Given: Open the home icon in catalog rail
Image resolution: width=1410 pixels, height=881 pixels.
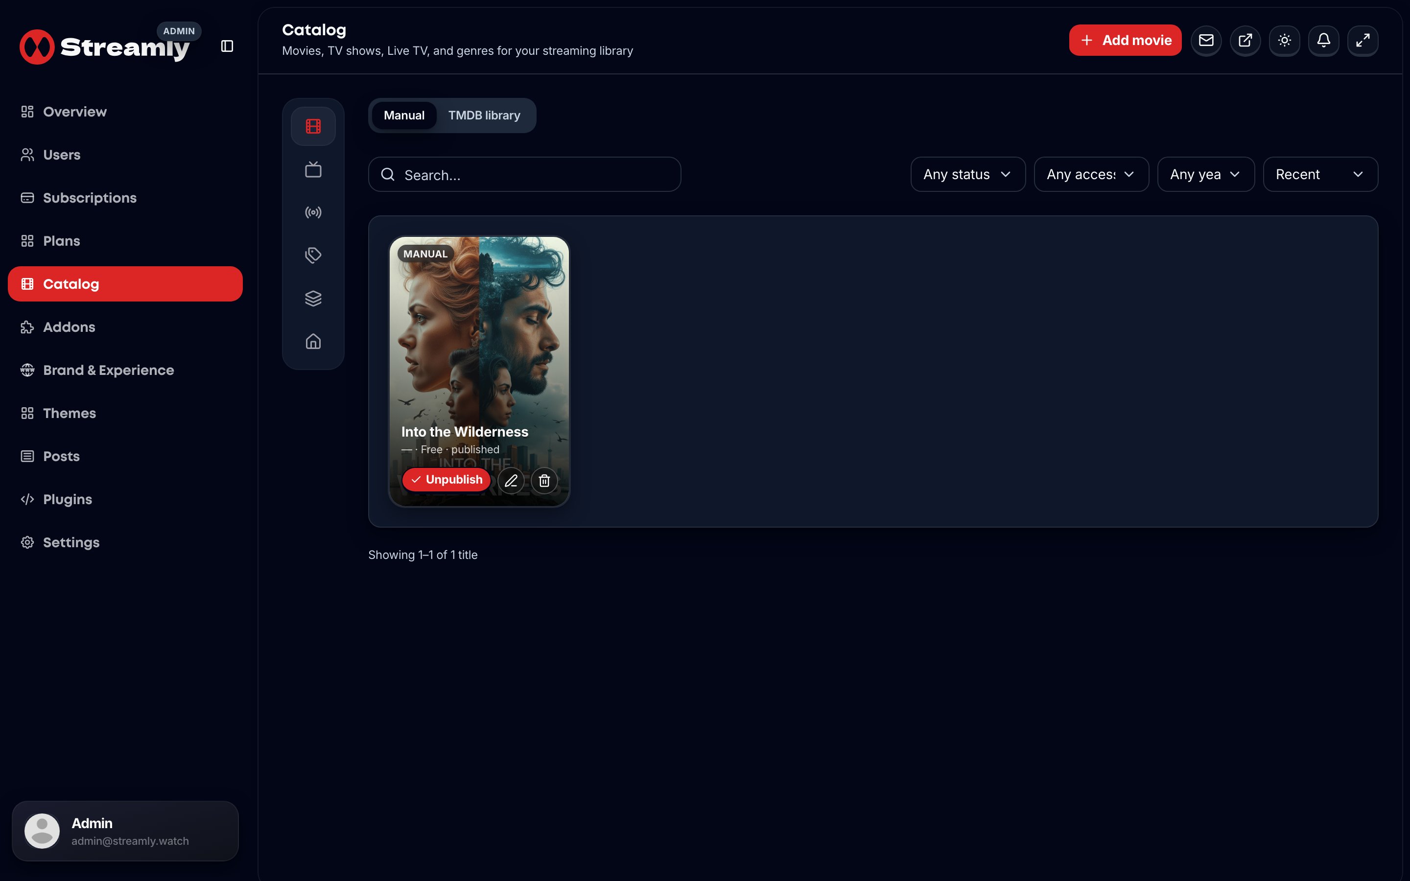Looking at the screenshot, I should [x=313, y=342].
